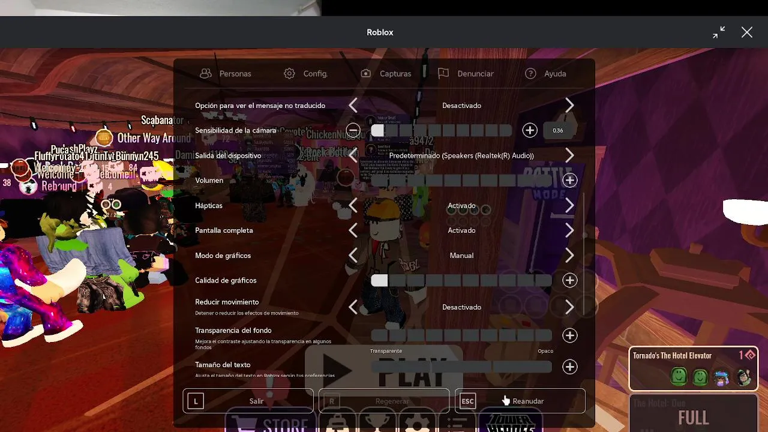Click the Capturas camera icon
768x432 pixels.
366,73
